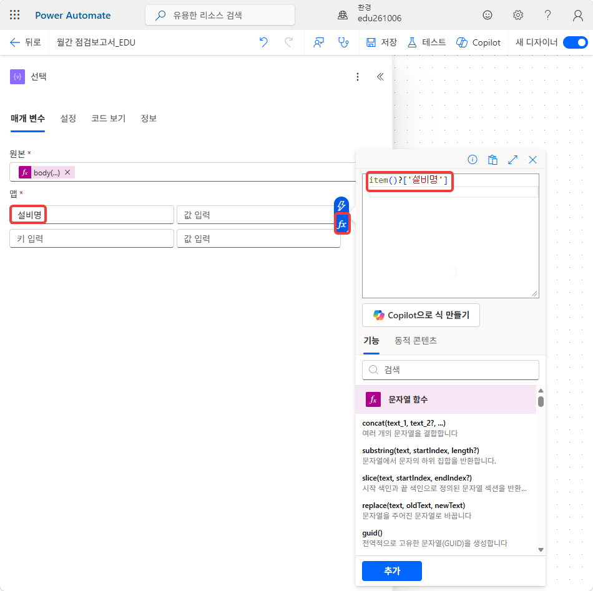Switch to the 매개 변수 tab

tap(27, 119)
